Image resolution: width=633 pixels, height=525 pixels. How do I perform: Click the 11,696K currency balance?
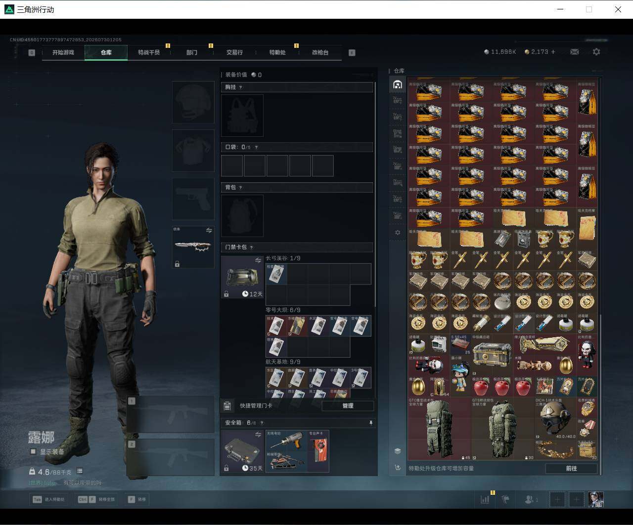500,52
